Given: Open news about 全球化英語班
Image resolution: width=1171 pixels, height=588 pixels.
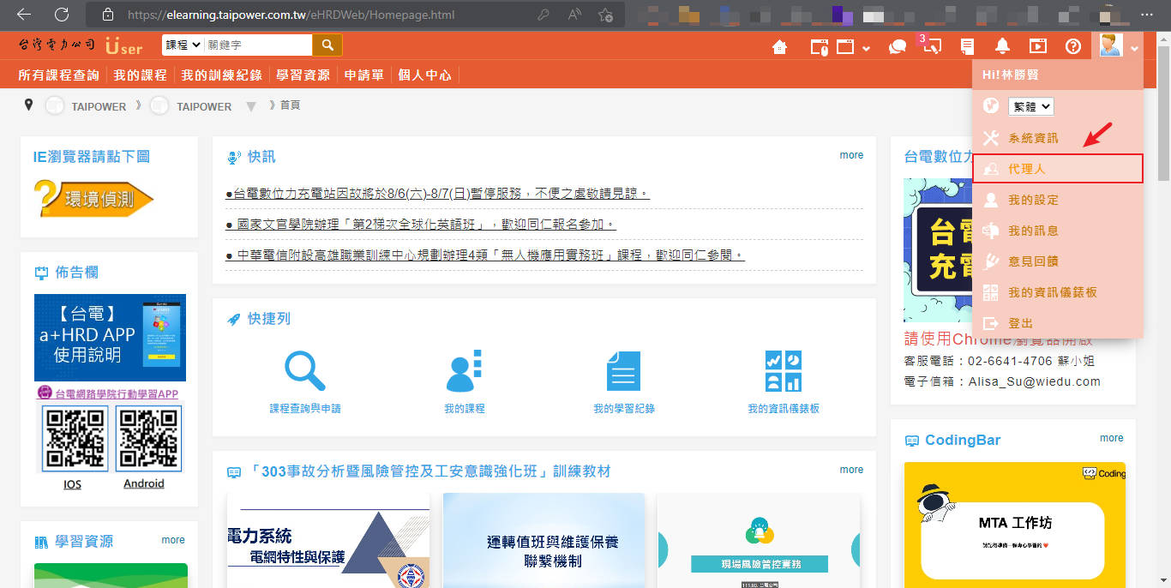Looking at the screenshot, I should (x=421, y=225).
